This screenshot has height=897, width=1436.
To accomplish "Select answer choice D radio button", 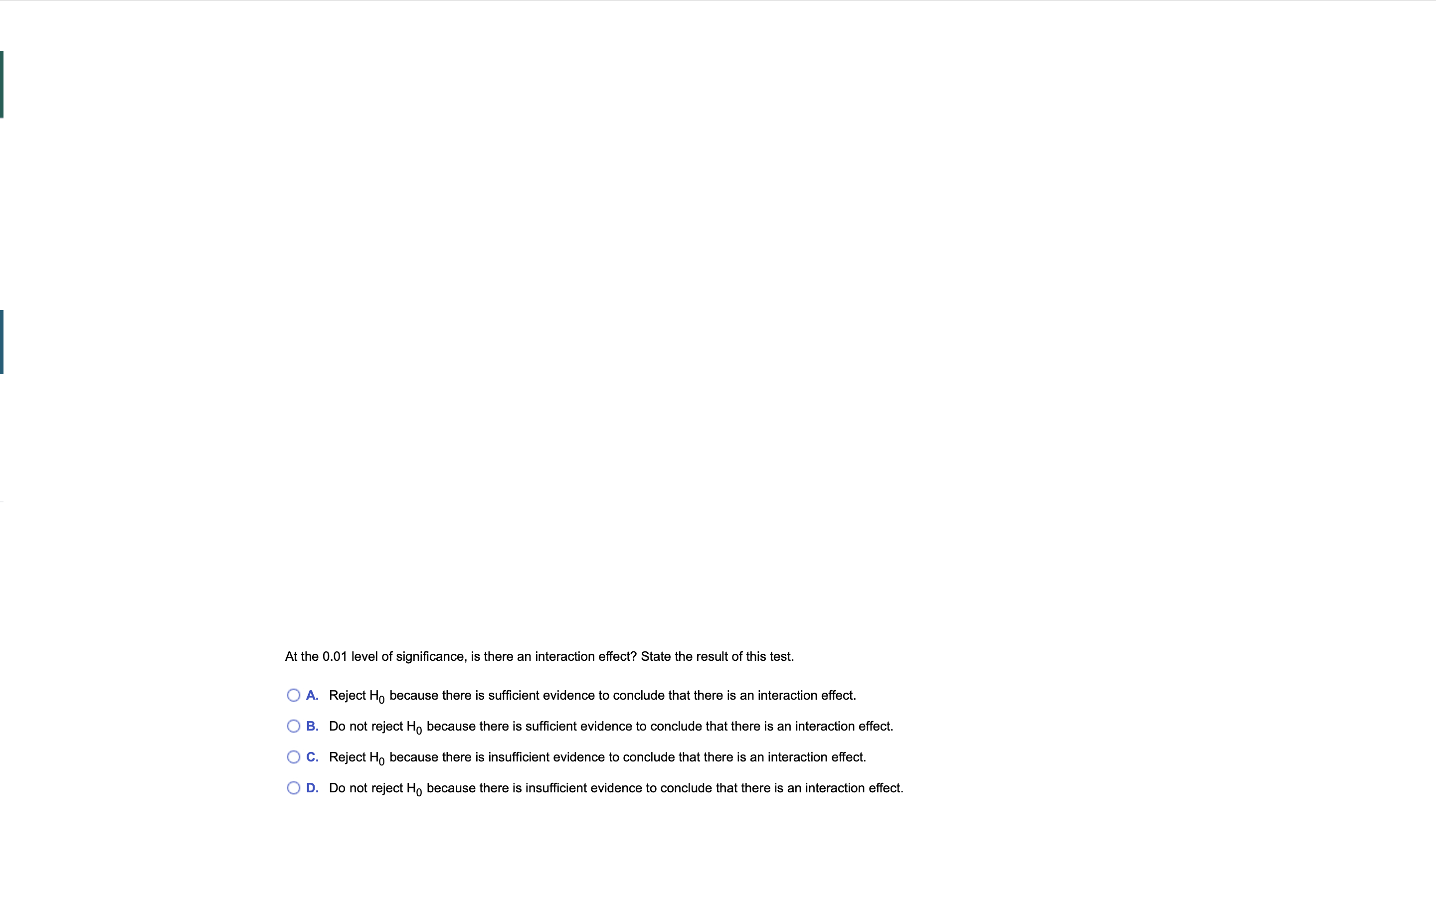I will pos(293,787).
